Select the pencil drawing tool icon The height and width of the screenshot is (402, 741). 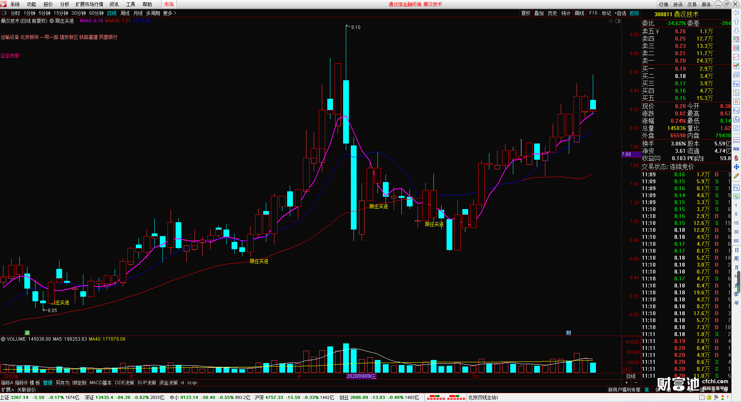[x=736, y=176]
